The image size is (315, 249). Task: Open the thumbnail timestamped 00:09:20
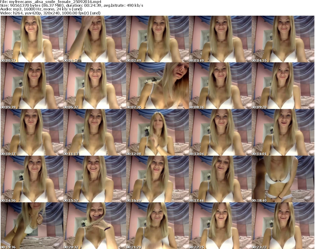(x=283, y=86)
